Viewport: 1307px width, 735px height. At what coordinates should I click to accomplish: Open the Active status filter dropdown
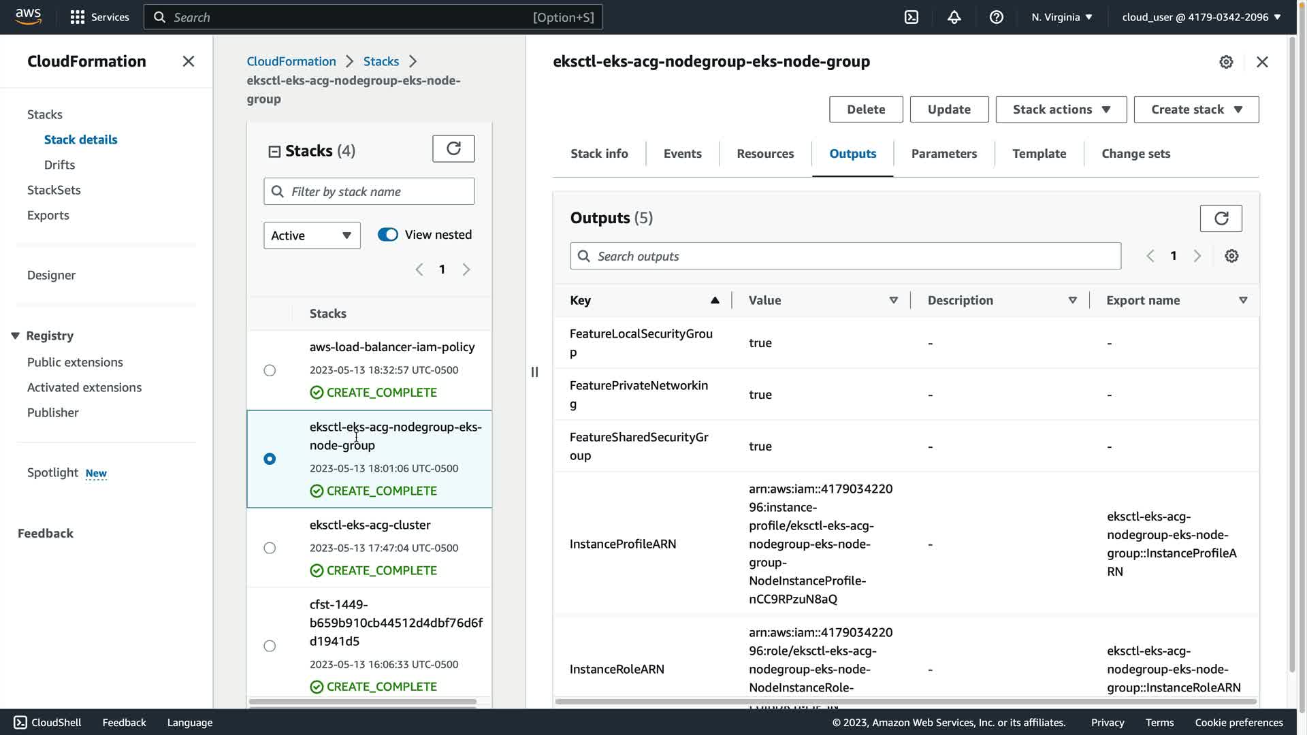click(x=312, y=235)
